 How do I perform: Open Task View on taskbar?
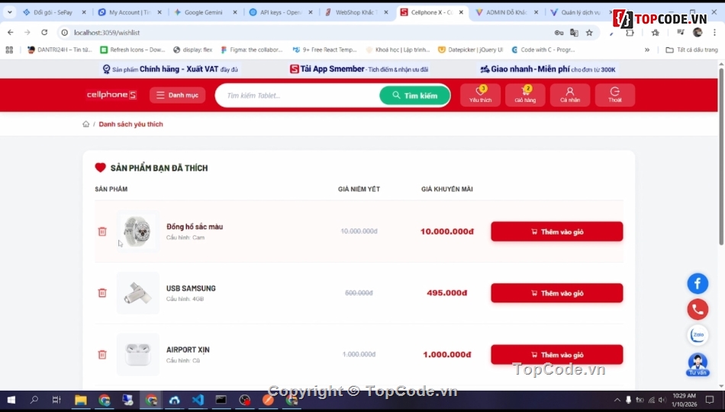point(57,400)
